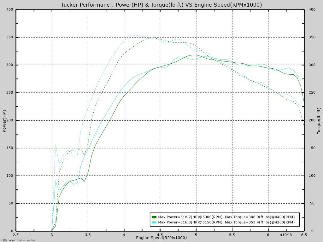Click the '250' tick on Power axis

coord(9,93)
